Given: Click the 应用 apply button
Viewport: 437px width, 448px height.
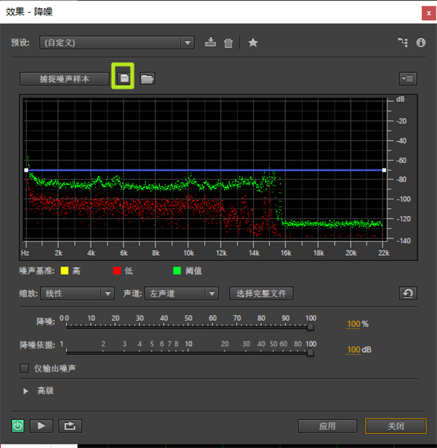Looking at the screenshot, I should [327, 426].
